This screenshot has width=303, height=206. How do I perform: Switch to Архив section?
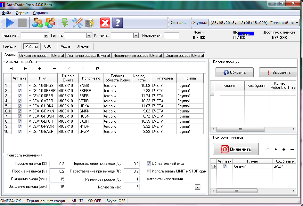coord(66,46)
